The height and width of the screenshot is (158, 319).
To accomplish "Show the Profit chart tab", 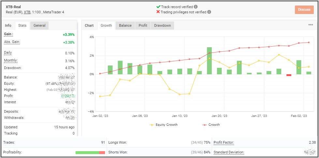I will (143, 25).
